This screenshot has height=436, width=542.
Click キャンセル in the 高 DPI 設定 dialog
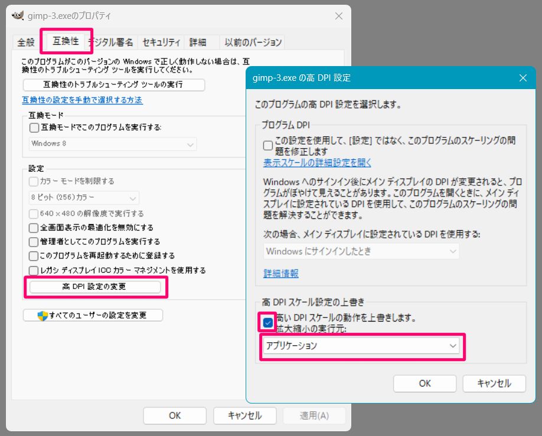(494, 383)
